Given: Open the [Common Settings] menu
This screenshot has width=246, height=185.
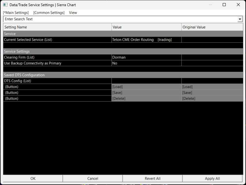Looking at the screenshot, I should pyautogui.click(x=49, y=13).
